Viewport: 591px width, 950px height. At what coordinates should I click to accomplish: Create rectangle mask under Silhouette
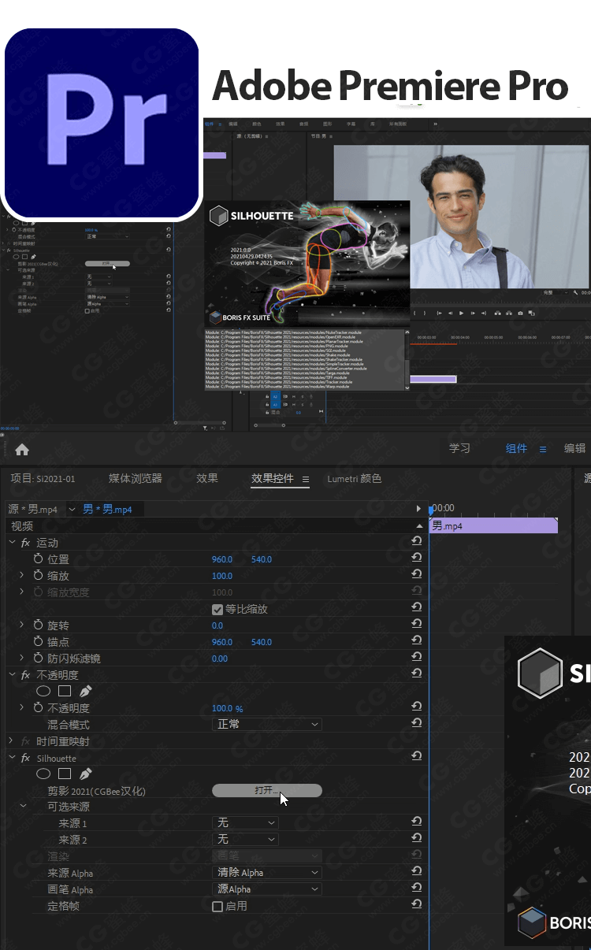tap(65, 774)
